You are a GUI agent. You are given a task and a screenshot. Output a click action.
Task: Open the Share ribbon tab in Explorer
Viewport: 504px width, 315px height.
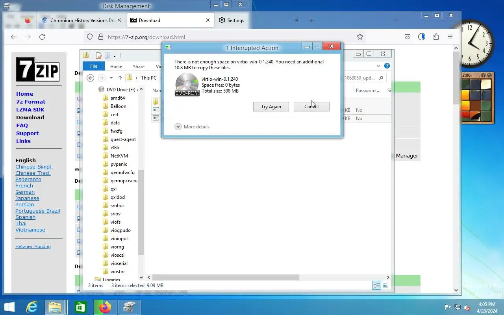139,67
